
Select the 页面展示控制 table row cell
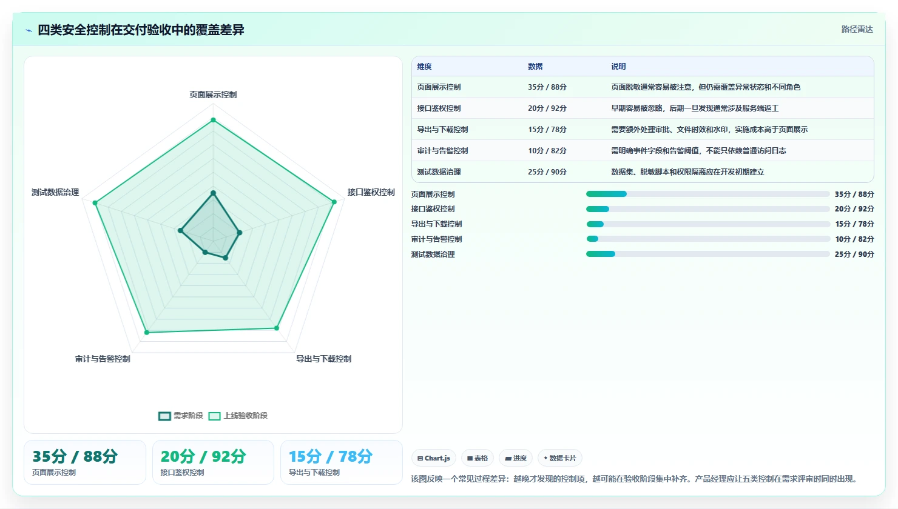click(439, 87)
